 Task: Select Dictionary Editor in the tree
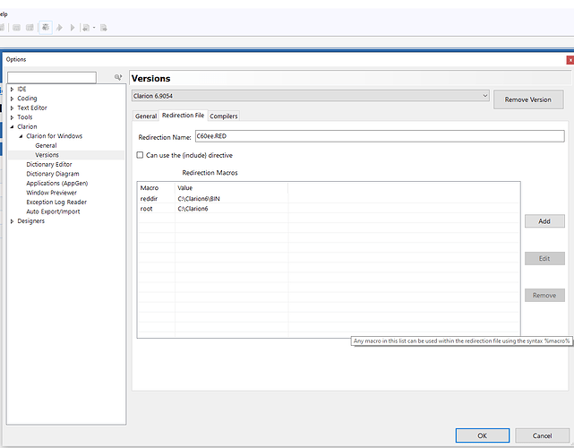pos(49,165)
